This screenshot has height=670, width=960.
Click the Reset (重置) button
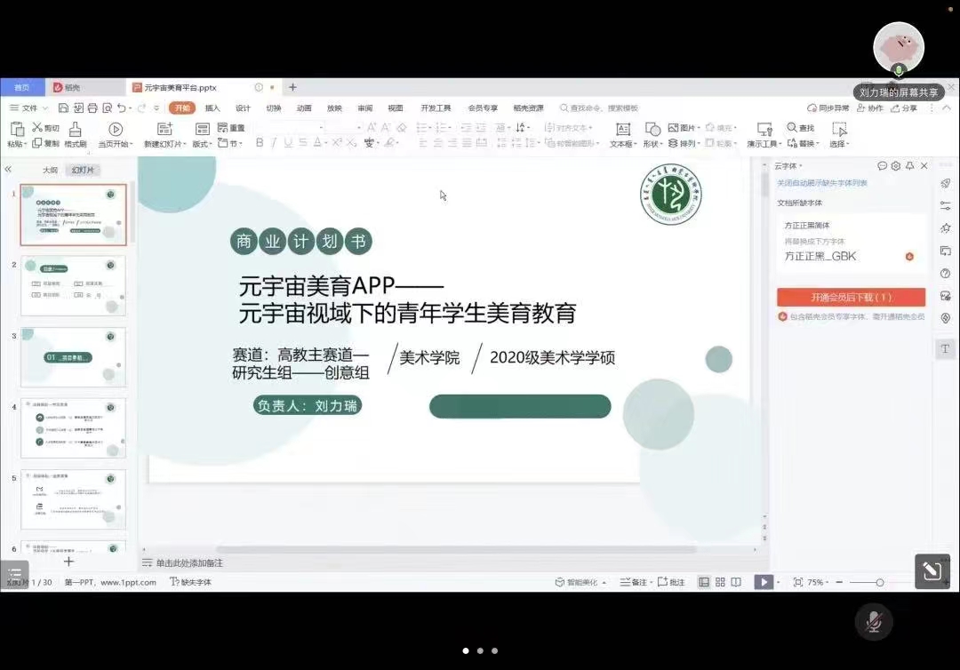(x=231, y=128)
